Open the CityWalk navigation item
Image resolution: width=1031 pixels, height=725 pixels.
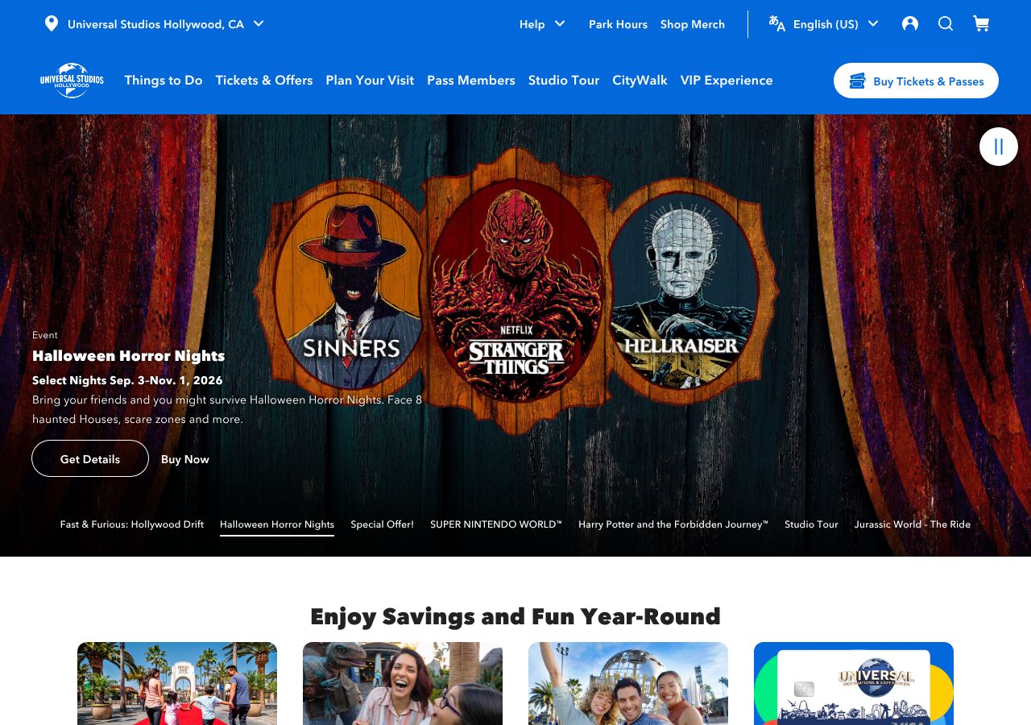pyautogui.click(x=640, y=81)
